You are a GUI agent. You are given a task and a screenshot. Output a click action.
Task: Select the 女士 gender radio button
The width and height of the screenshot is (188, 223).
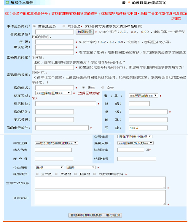[103, 87]
